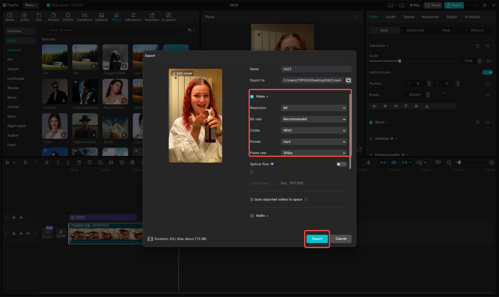Open the Effects panel
The width and height of the screenshot is (499, 297).
click(68, 16)
